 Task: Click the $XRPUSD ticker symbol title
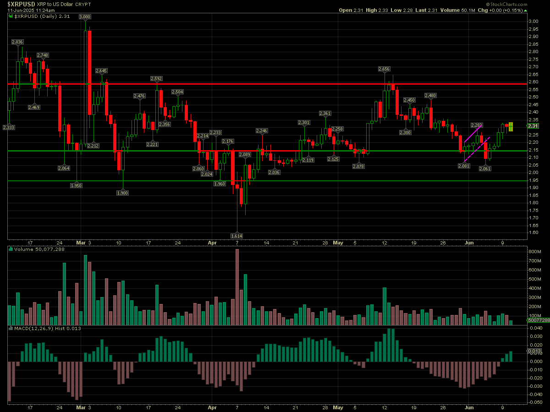pyautogui.click(x=23, y=4)
